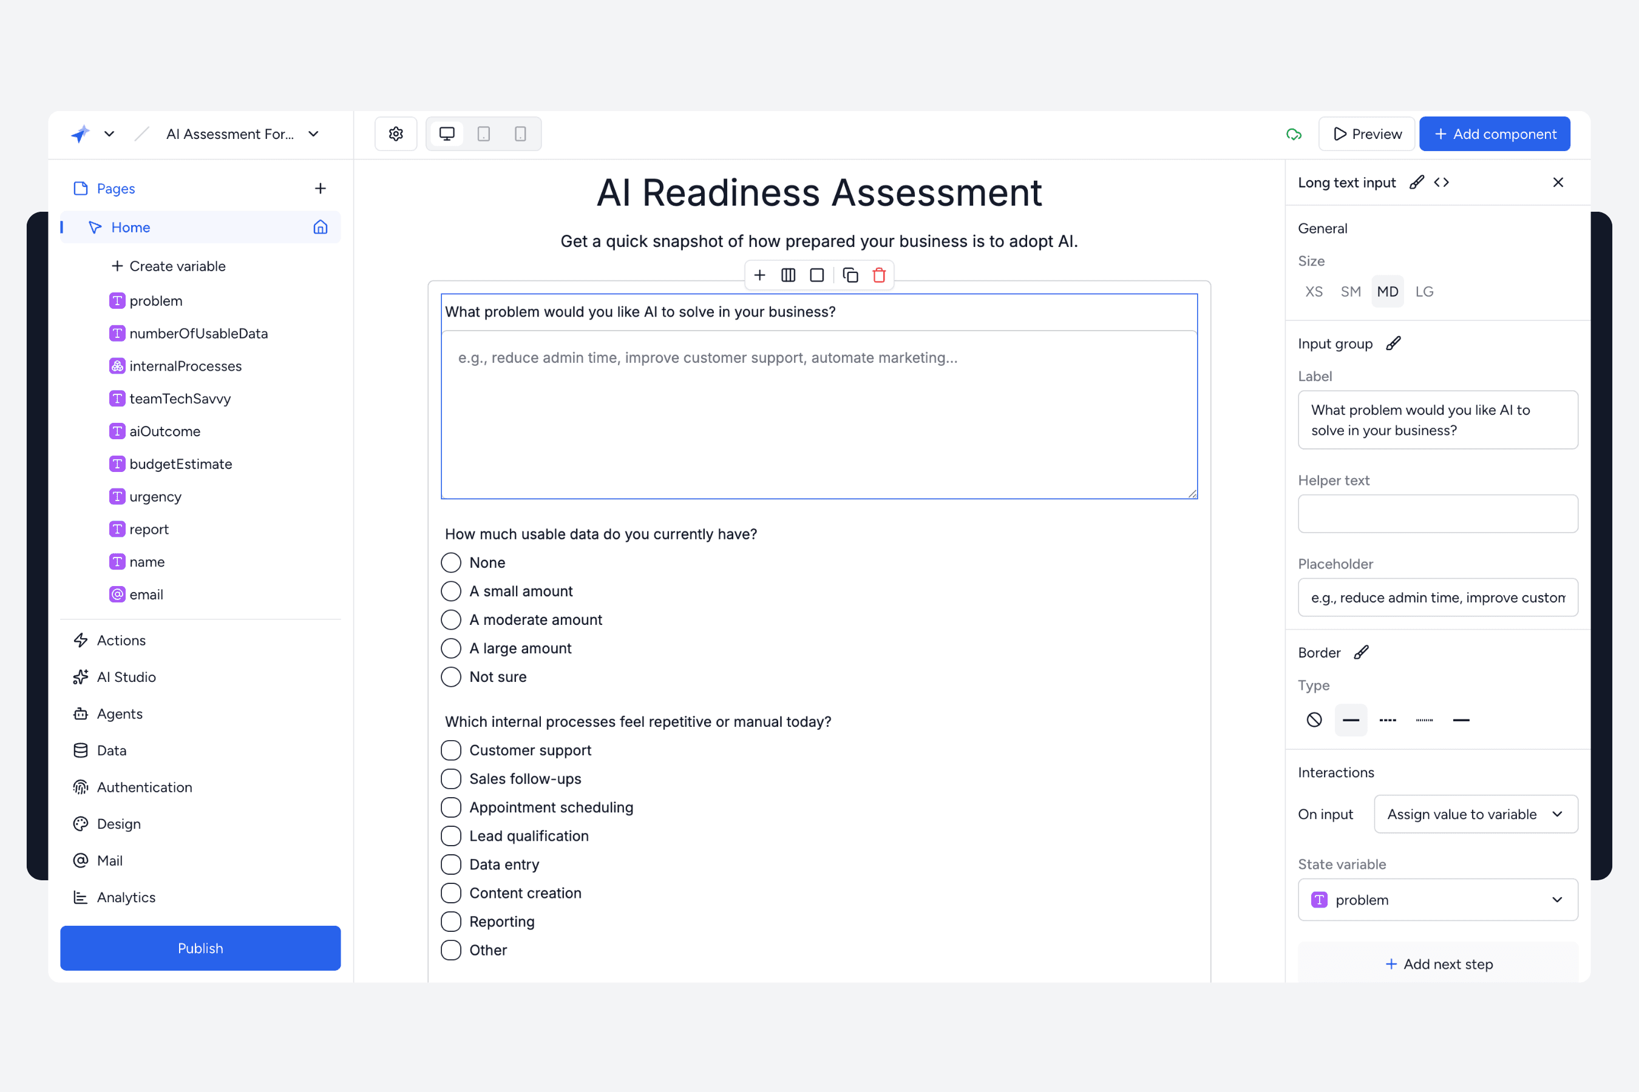Open the 'Assign value to variable' dropdown
Image resolution: width=1639 pixels, height=1092 pixels.
(1474, 814)
